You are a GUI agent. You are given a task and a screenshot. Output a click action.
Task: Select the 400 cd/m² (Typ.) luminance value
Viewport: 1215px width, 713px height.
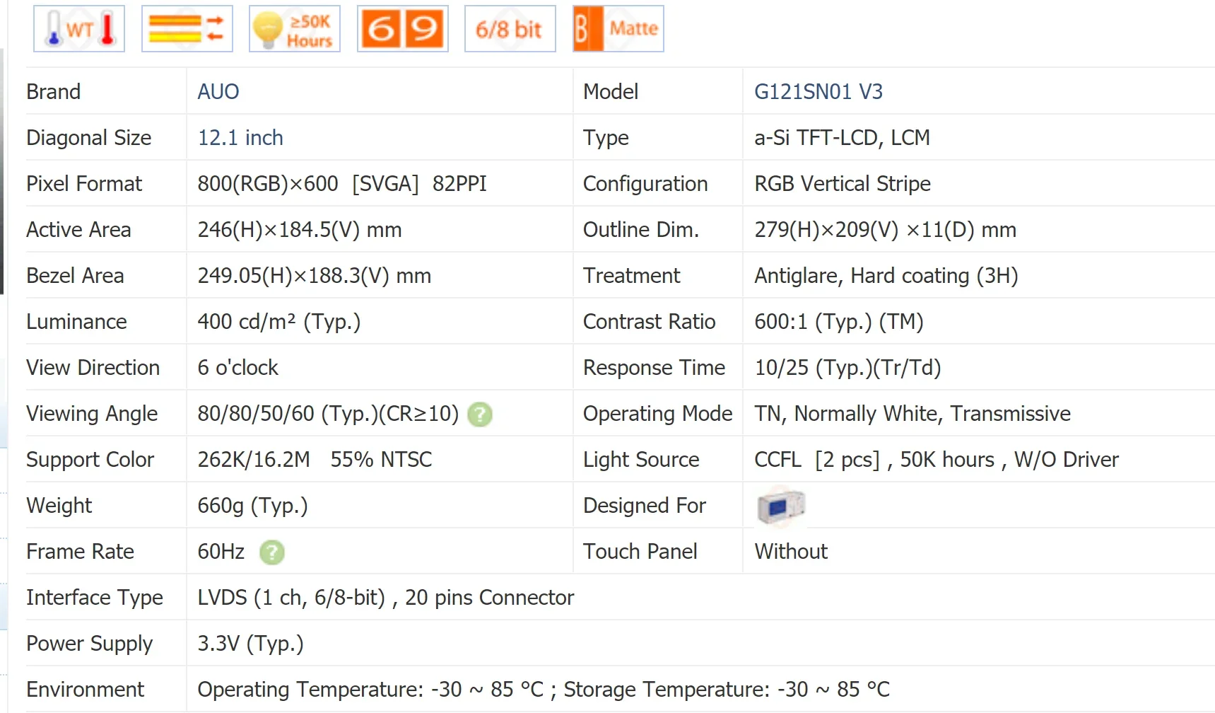pos(279,322)
